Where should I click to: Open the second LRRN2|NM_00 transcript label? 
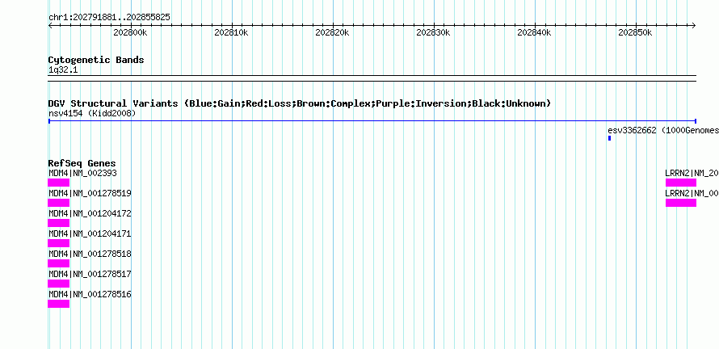pyautogui.click(x=692, y=193)
